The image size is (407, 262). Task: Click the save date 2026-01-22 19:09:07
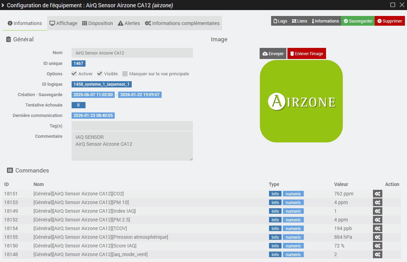[140, 95]
